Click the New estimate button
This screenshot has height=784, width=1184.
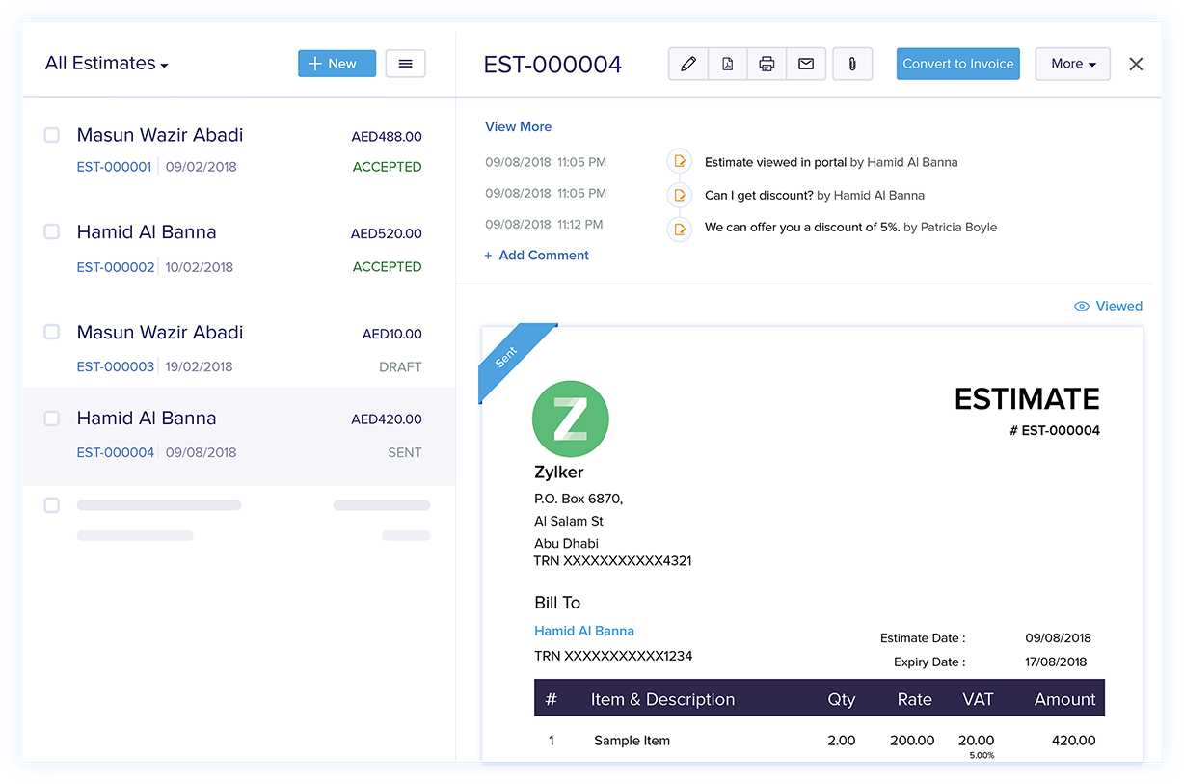pyautogui.click(x=336, y=64)
